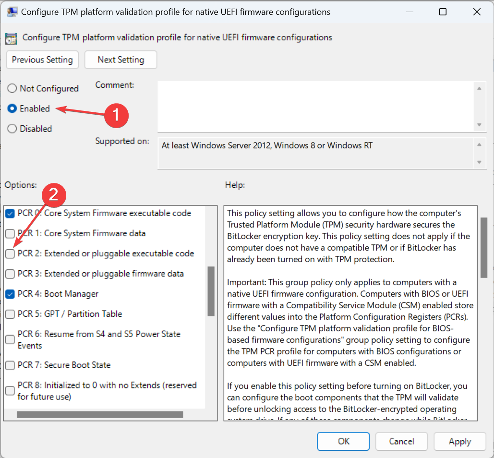Confirm changes with OK
Screen dimensions: 494x458
tap(343, 441)
